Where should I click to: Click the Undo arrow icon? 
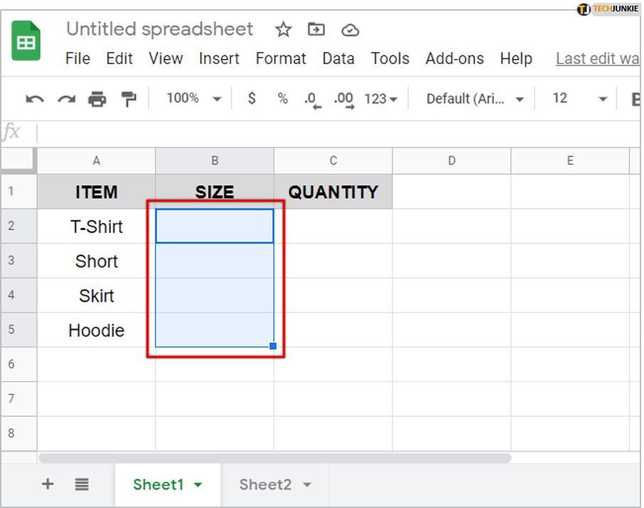pyautogui.click(x=35, y=99)
